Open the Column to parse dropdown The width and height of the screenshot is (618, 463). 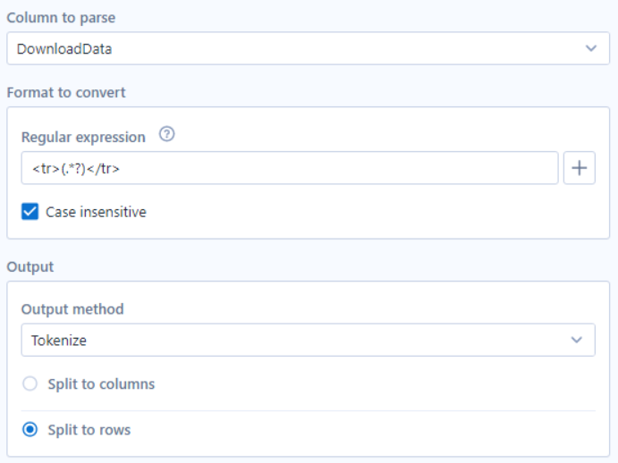click(x=309, y=48)
